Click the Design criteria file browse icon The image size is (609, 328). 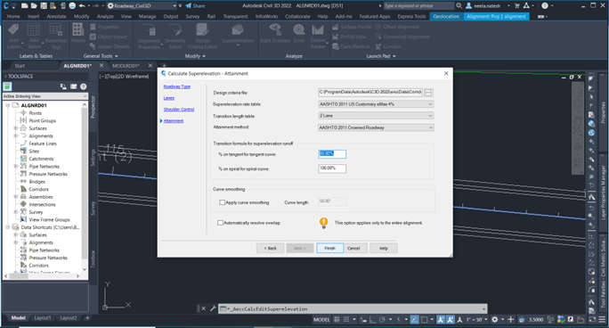428,93
